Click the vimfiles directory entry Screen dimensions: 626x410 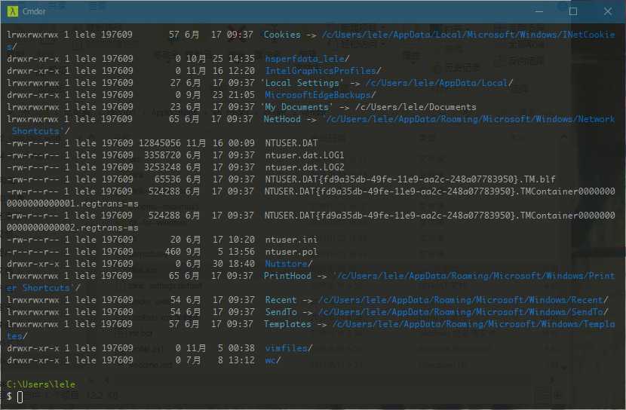pyautogui.click(x=289, y=347)
